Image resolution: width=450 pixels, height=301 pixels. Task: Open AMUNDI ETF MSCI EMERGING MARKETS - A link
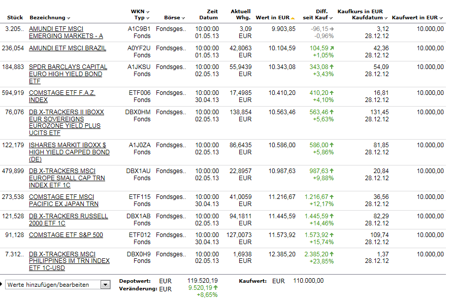66,32
